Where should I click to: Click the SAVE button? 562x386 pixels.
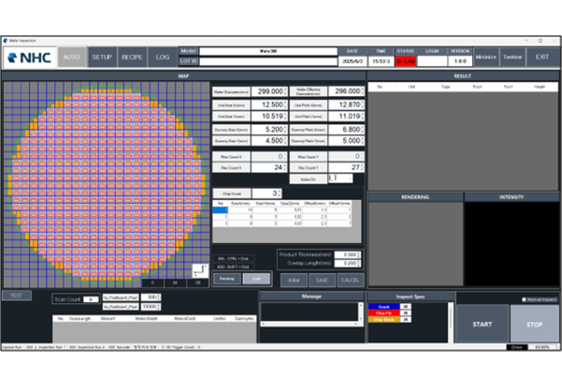322,279
